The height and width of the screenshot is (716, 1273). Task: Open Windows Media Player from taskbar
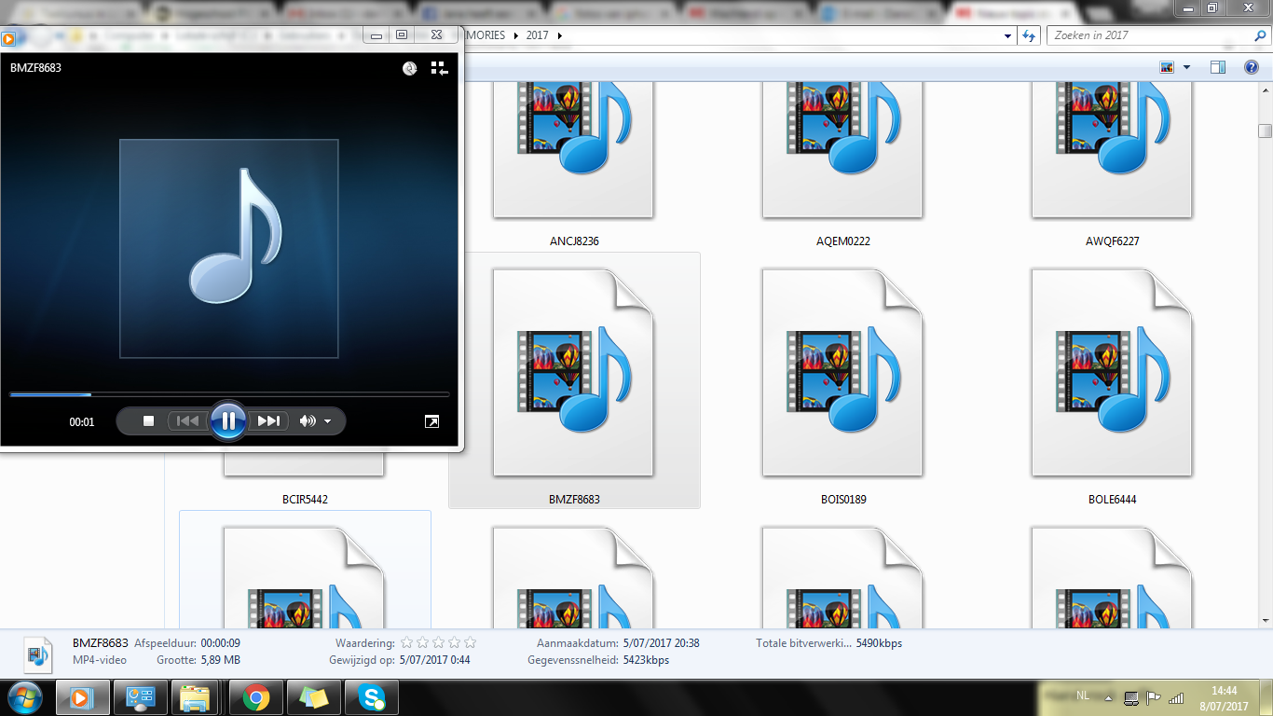(82, 697)
